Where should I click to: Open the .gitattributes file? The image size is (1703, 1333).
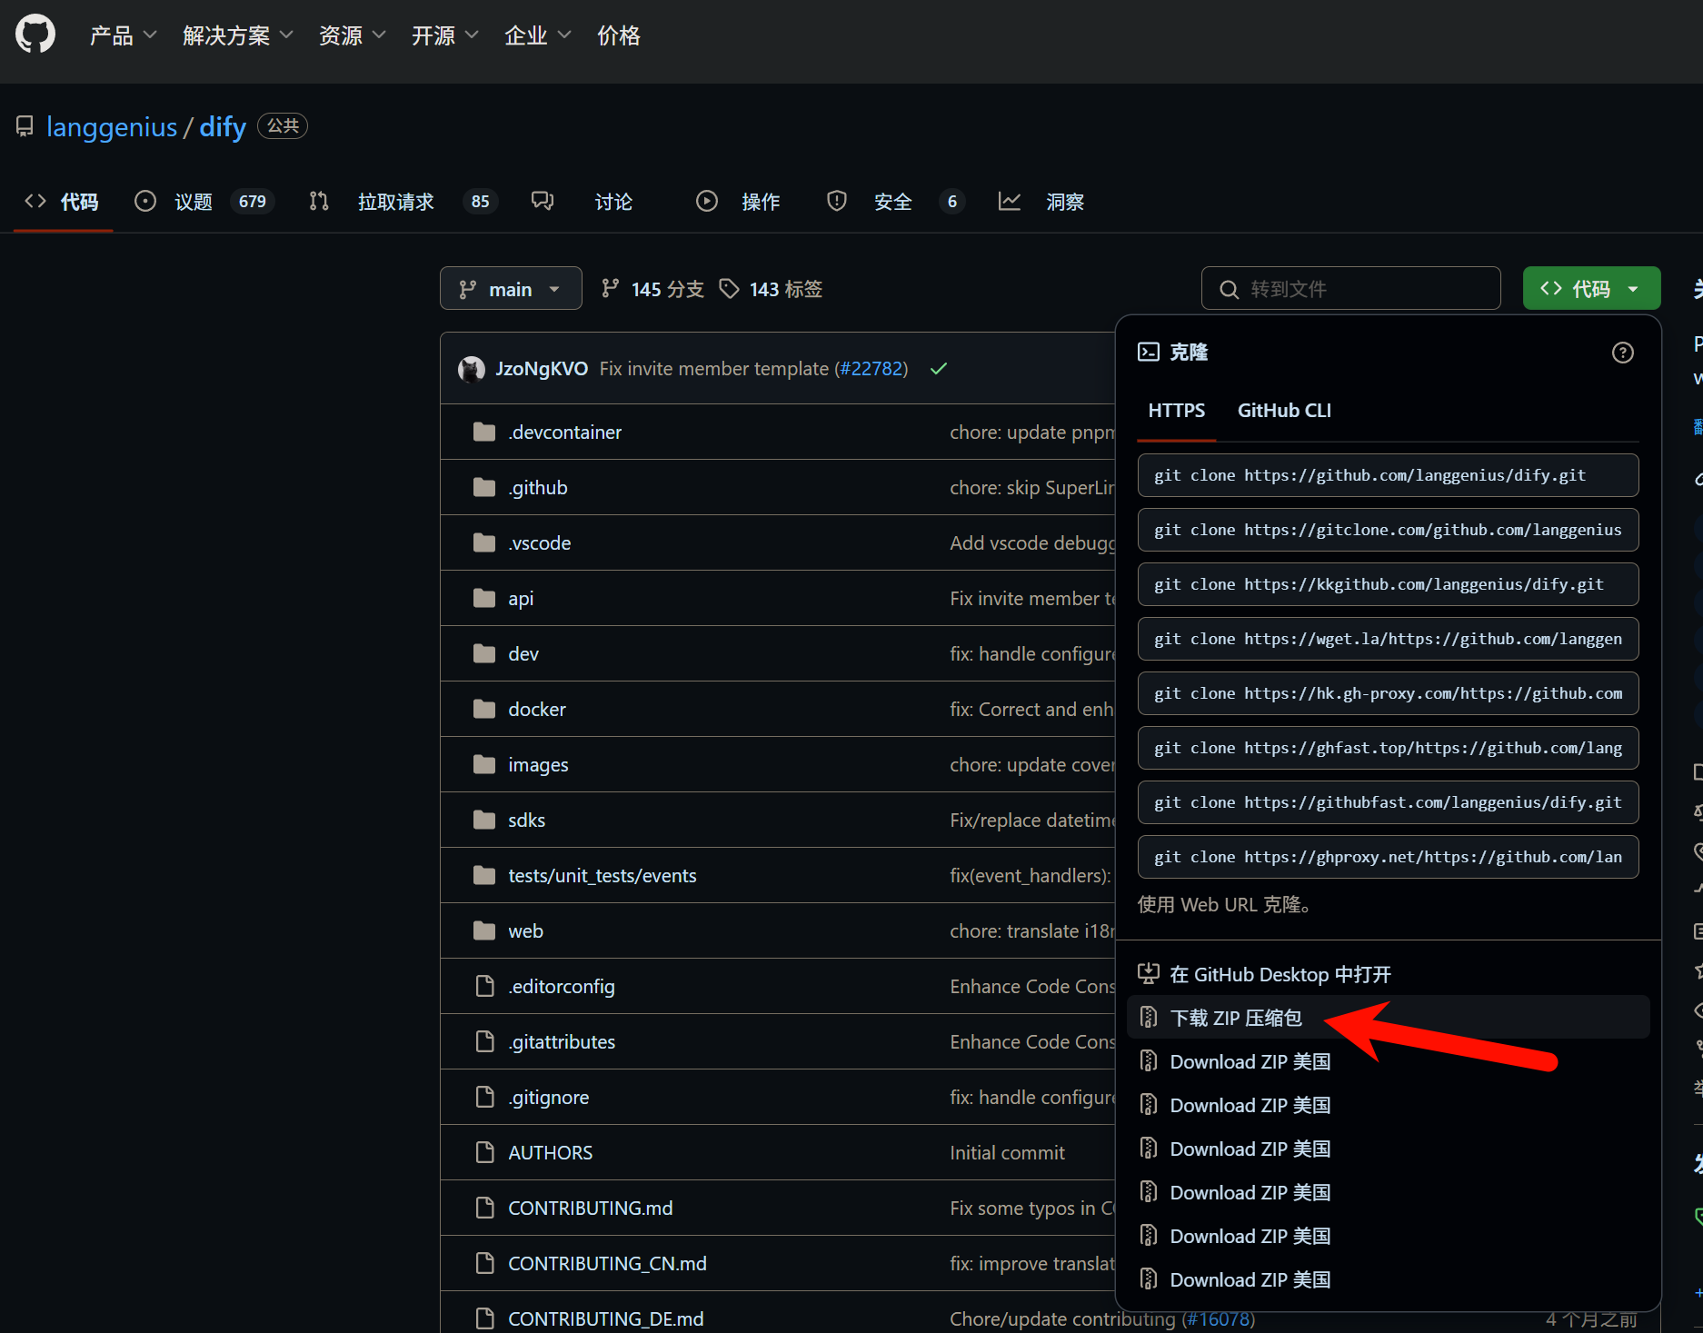point(562,1042)
